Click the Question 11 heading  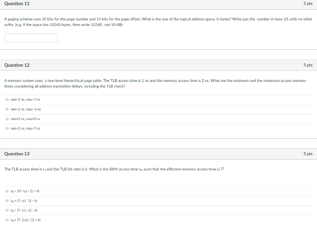click(17, 4)
